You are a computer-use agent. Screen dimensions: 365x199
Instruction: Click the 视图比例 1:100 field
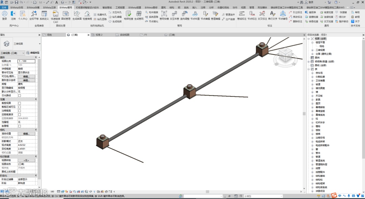pyautogui.click(x=26, y=61)
